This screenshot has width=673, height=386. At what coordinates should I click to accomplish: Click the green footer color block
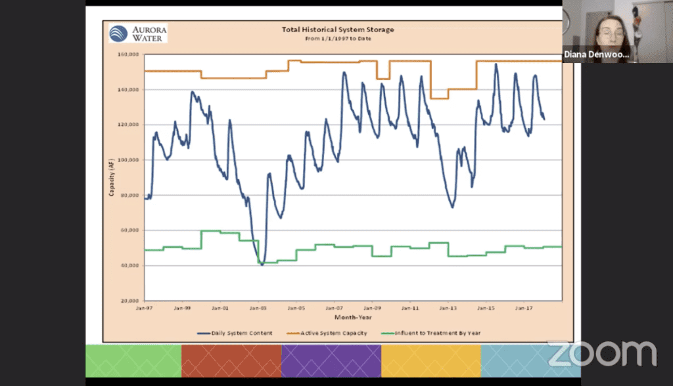tap(133, 360)
